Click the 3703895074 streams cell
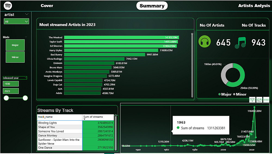272x154 pixels. 98,123
